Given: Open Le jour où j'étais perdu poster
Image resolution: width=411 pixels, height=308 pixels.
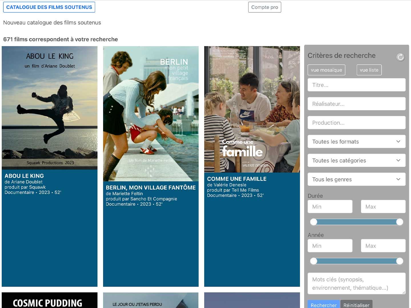Looking at the screenshot, I should tap(151, 300).
